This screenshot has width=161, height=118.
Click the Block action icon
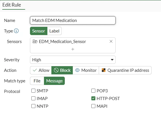click(x=56, y=70)
